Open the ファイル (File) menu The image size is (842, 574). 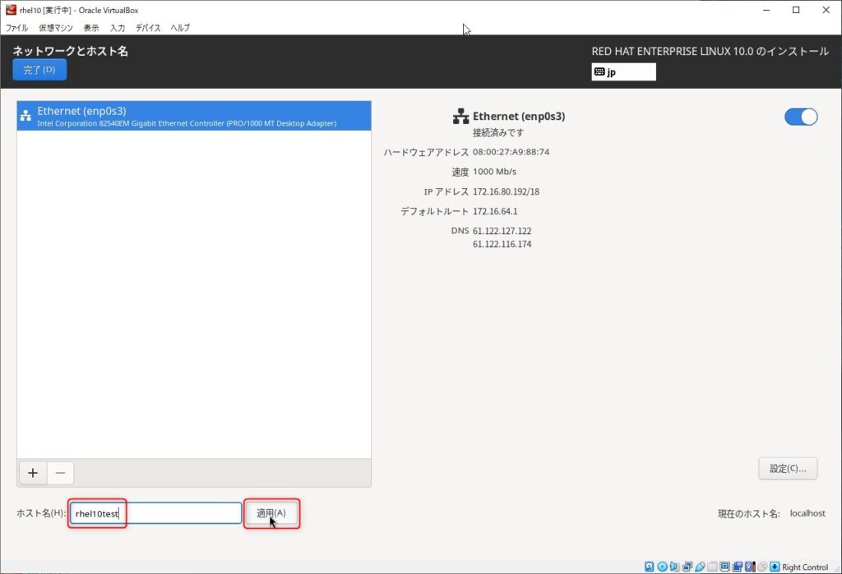[x=17, y=28]
